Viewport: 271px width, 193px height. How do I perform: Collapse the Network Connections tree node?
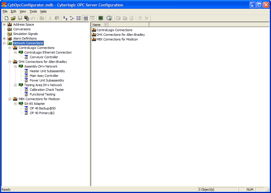(4, 43)
